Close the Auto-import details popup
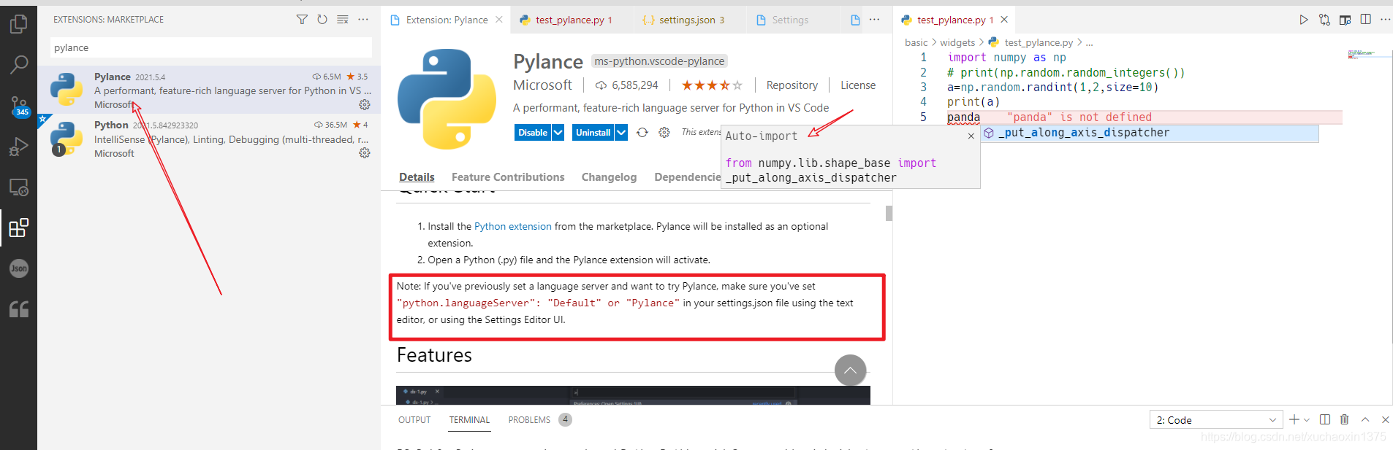This screenshot has width=1393, height=450. [971, 136]
